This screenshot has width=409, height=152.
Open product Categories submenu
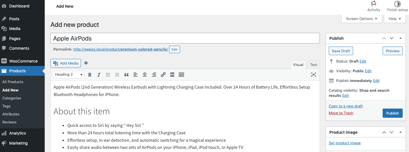12,98
